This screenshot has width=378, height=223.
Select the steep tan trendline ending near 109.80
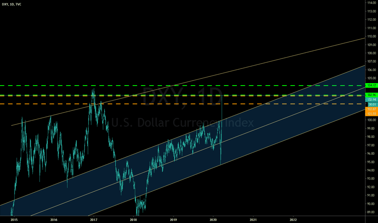[x=188, y=82]
